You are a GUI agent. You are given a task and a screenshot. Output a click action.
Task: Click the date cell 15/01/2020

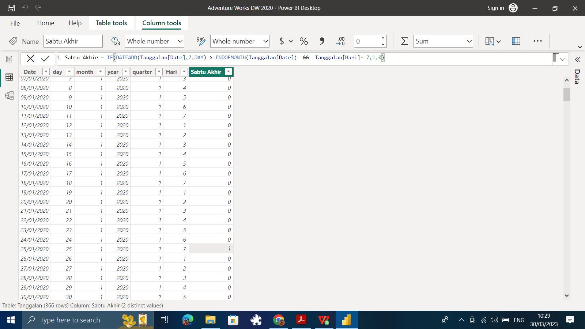35,154
